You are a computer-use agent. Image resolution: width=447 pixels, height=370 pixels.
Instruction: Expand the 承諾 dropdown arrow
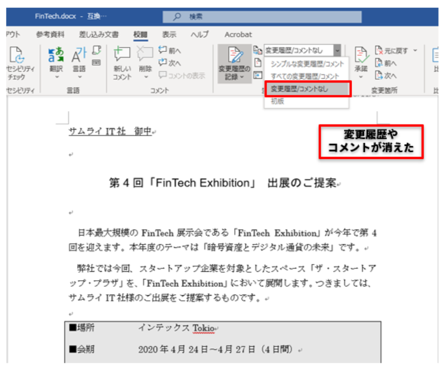(362, 77)
